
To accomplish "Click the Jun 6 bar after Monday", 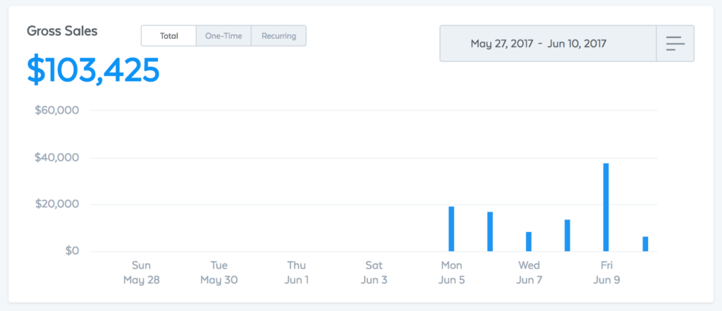I will coord(490,232).
